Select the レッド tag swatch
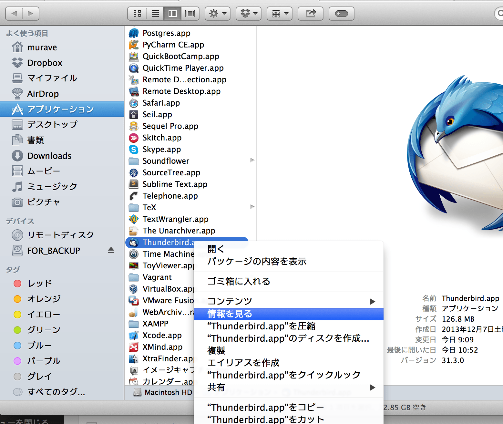The width and height of the screenshot is (503, 424). [x=17, y=284]
